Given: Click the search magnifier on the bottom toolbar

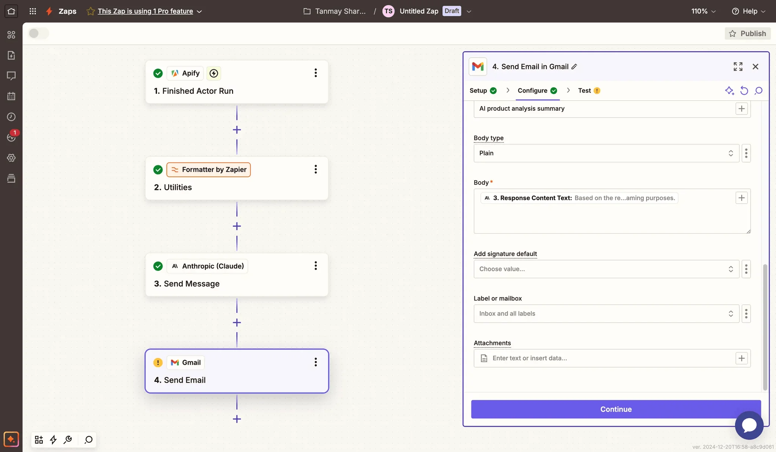Looking at the screenshot, I should pos(89,439).
